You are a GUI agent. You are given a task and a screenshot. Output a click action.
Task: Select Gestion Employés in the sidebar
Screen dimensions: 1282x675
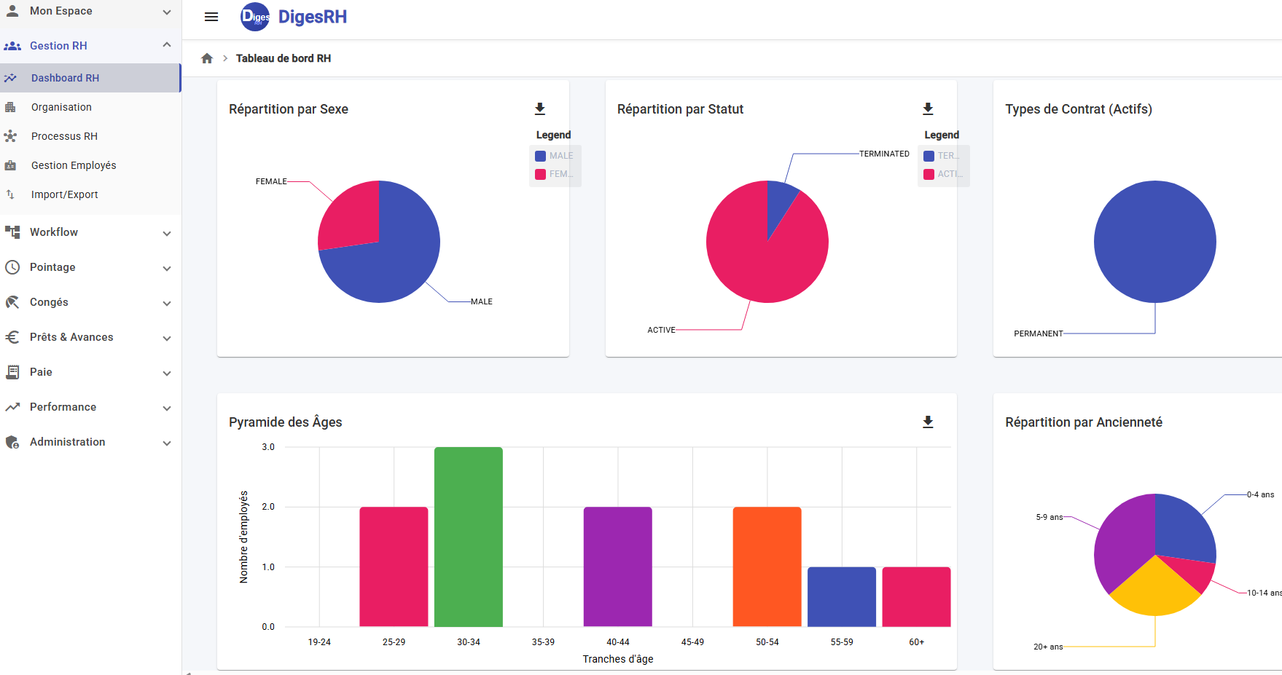point(73,165)
